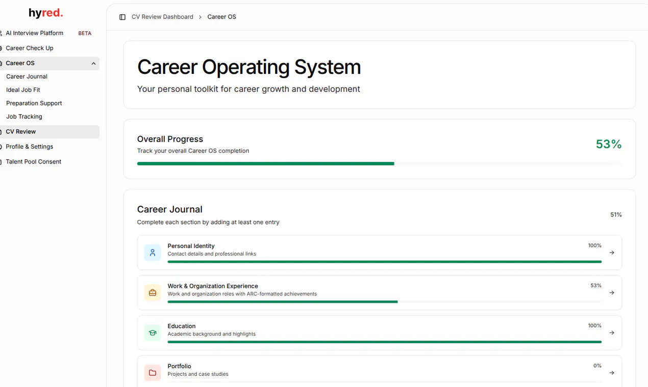Collapse the Career OS sidebar section
The height and width of the screenshot is (387, 648).
93,63
